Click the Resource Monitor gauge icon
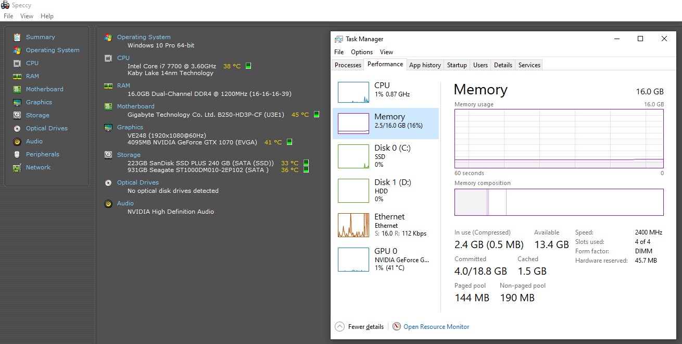The height and width of the screenshot is (344, 682). click(397, 326)
